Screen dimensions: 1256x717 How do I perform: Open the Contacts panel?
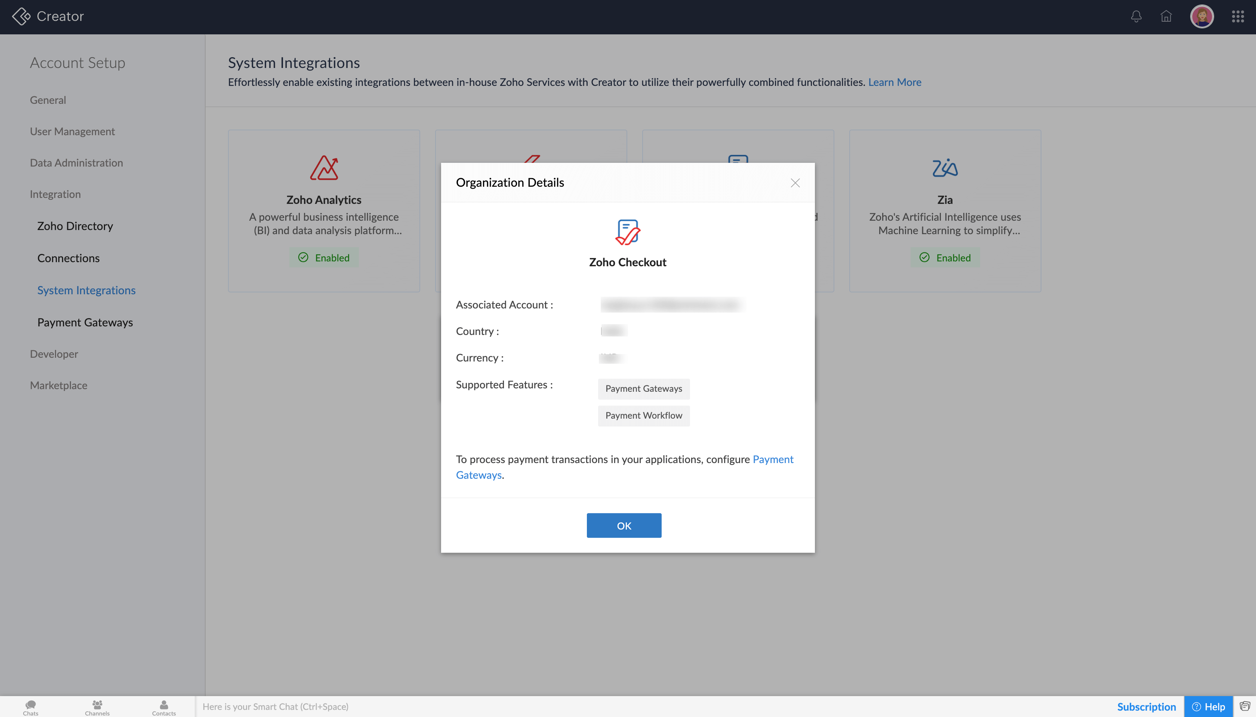[x=164, y=706]
